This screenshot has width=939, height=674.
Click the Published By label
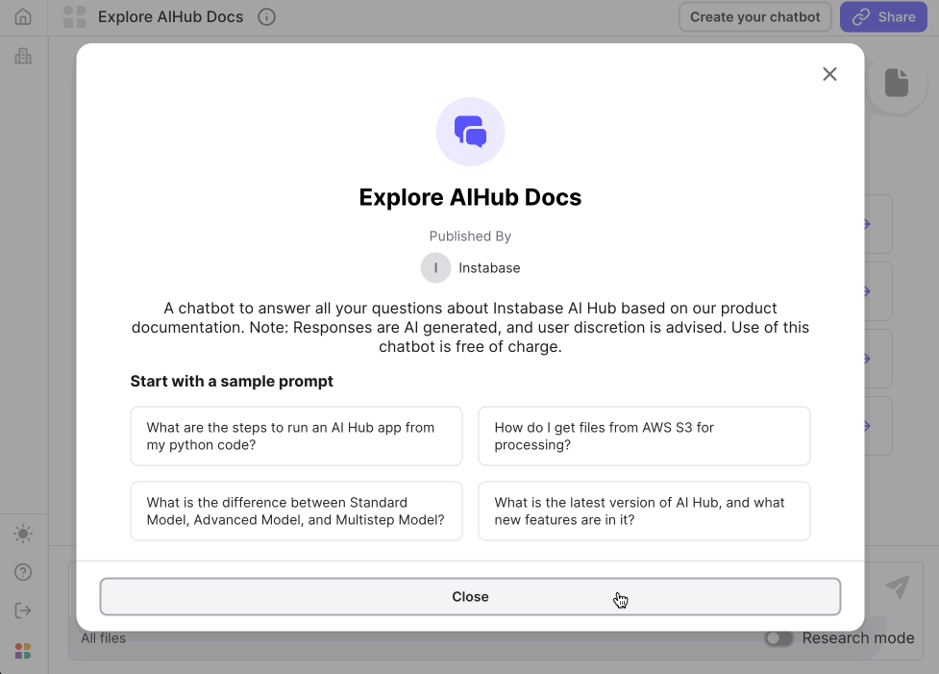tap(470, 237)
